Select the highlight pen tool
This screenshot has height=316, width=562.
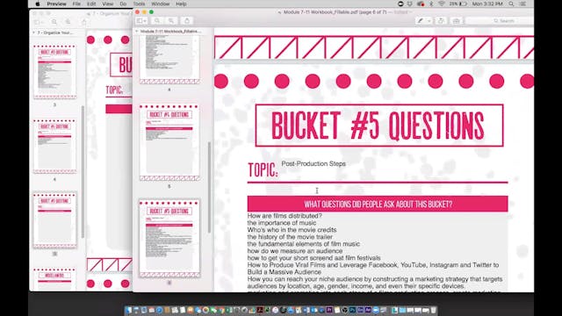(421, 21)
